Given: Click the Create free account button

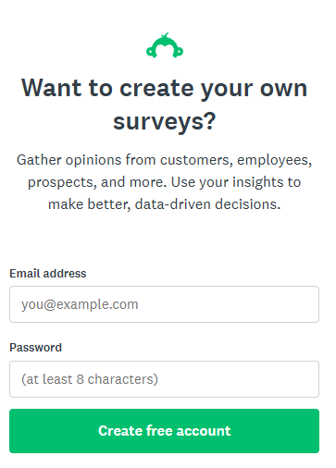Looking at the screenshot, I should (x=164, y=431).
